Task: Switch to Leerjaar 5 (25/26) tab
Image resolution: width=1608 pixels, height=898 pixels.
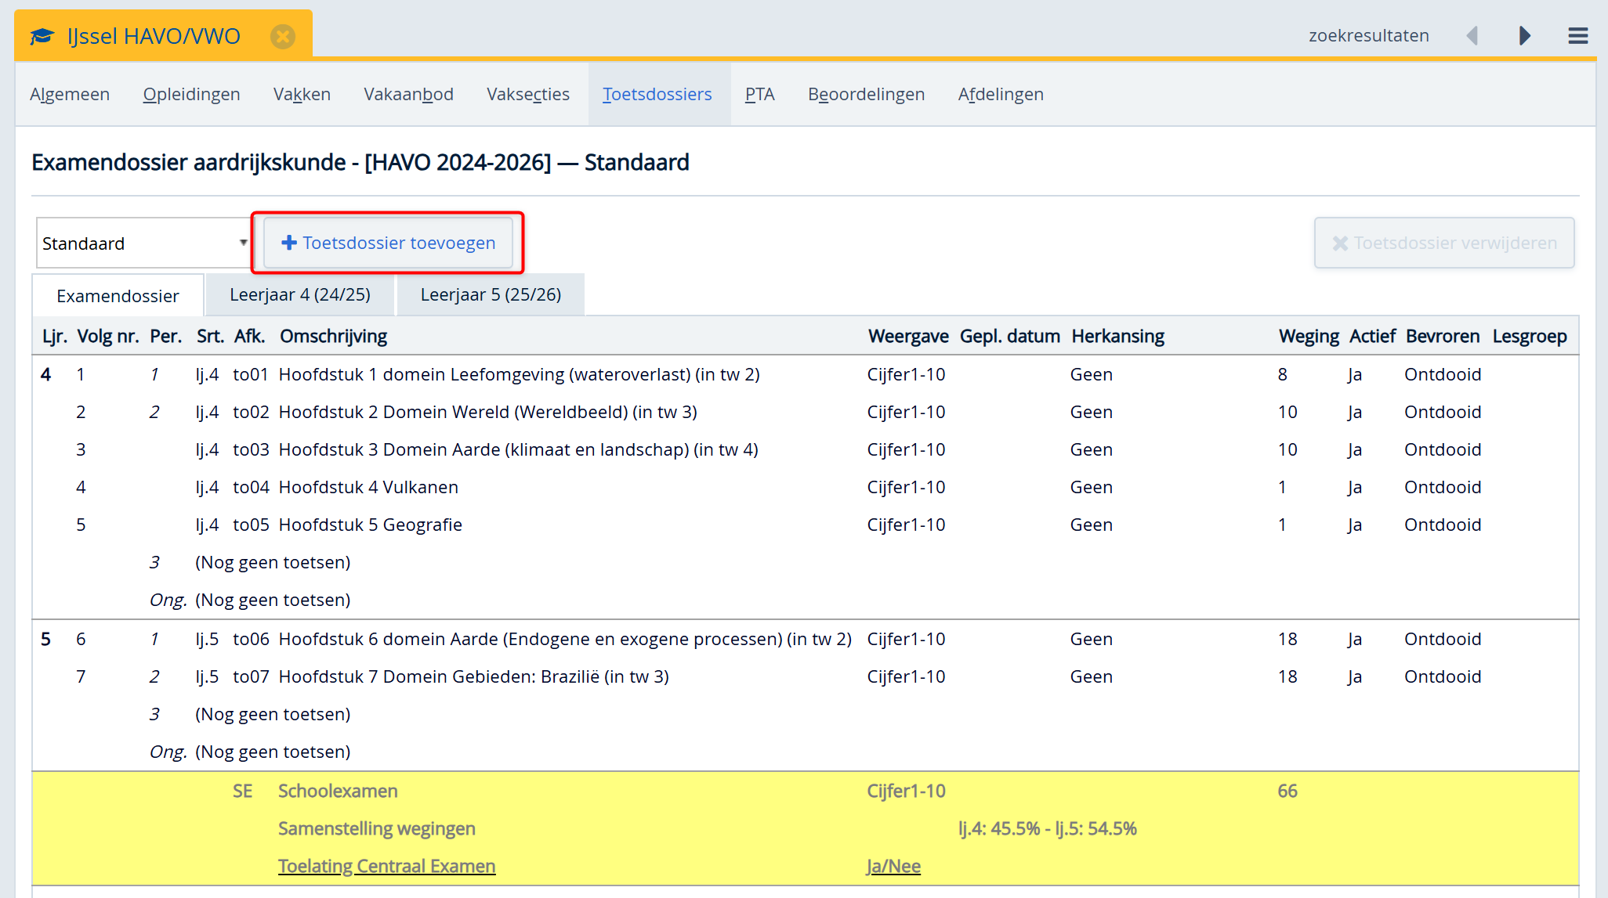Action: tap(491, 294)
